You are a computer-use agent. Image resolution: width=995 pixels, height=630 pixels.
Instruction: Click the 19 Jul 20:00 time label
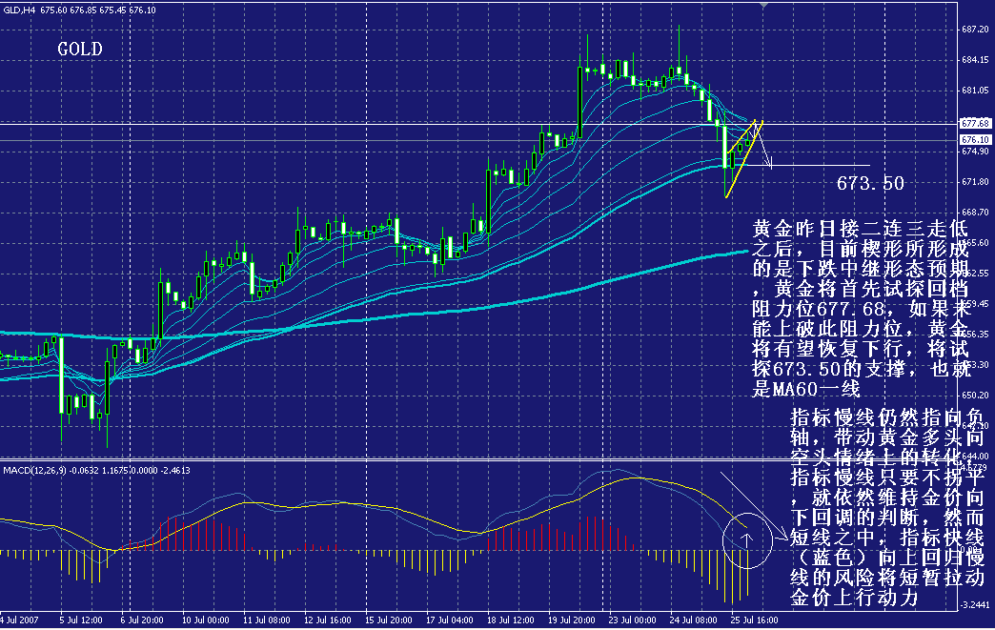(x=571, y=620)
